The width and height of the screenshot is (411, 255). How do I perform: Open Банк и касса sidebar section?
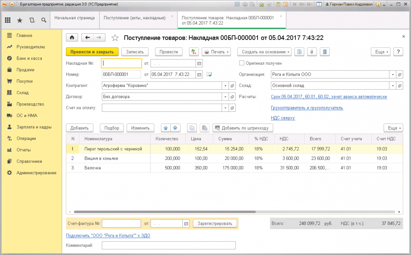click(29, 58)
